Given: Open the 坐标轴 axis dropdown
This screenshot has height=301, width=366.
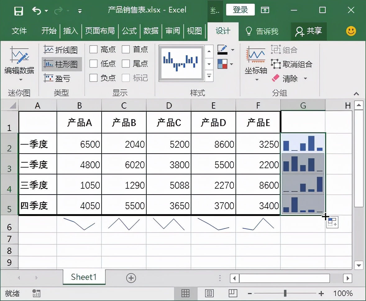Looking at the screenshot, I should click(256, 80).
